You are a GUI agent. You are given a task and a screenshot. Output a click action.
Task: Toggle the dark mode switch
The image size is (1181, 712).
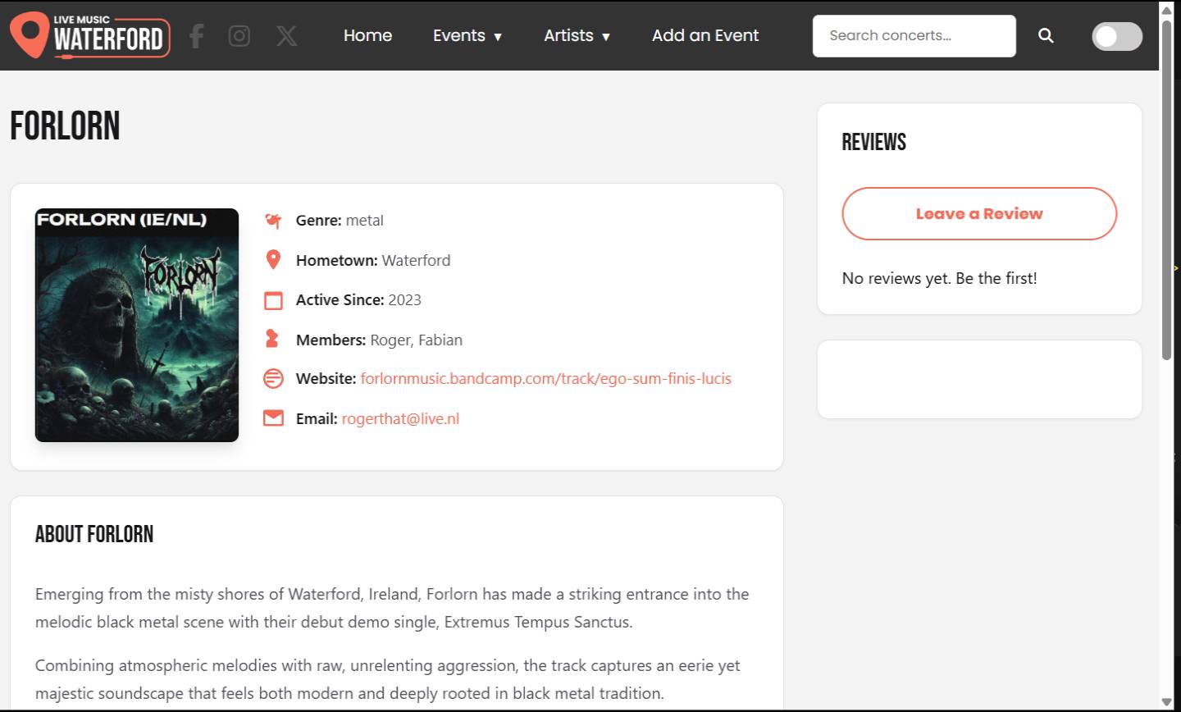(1117, 36)
